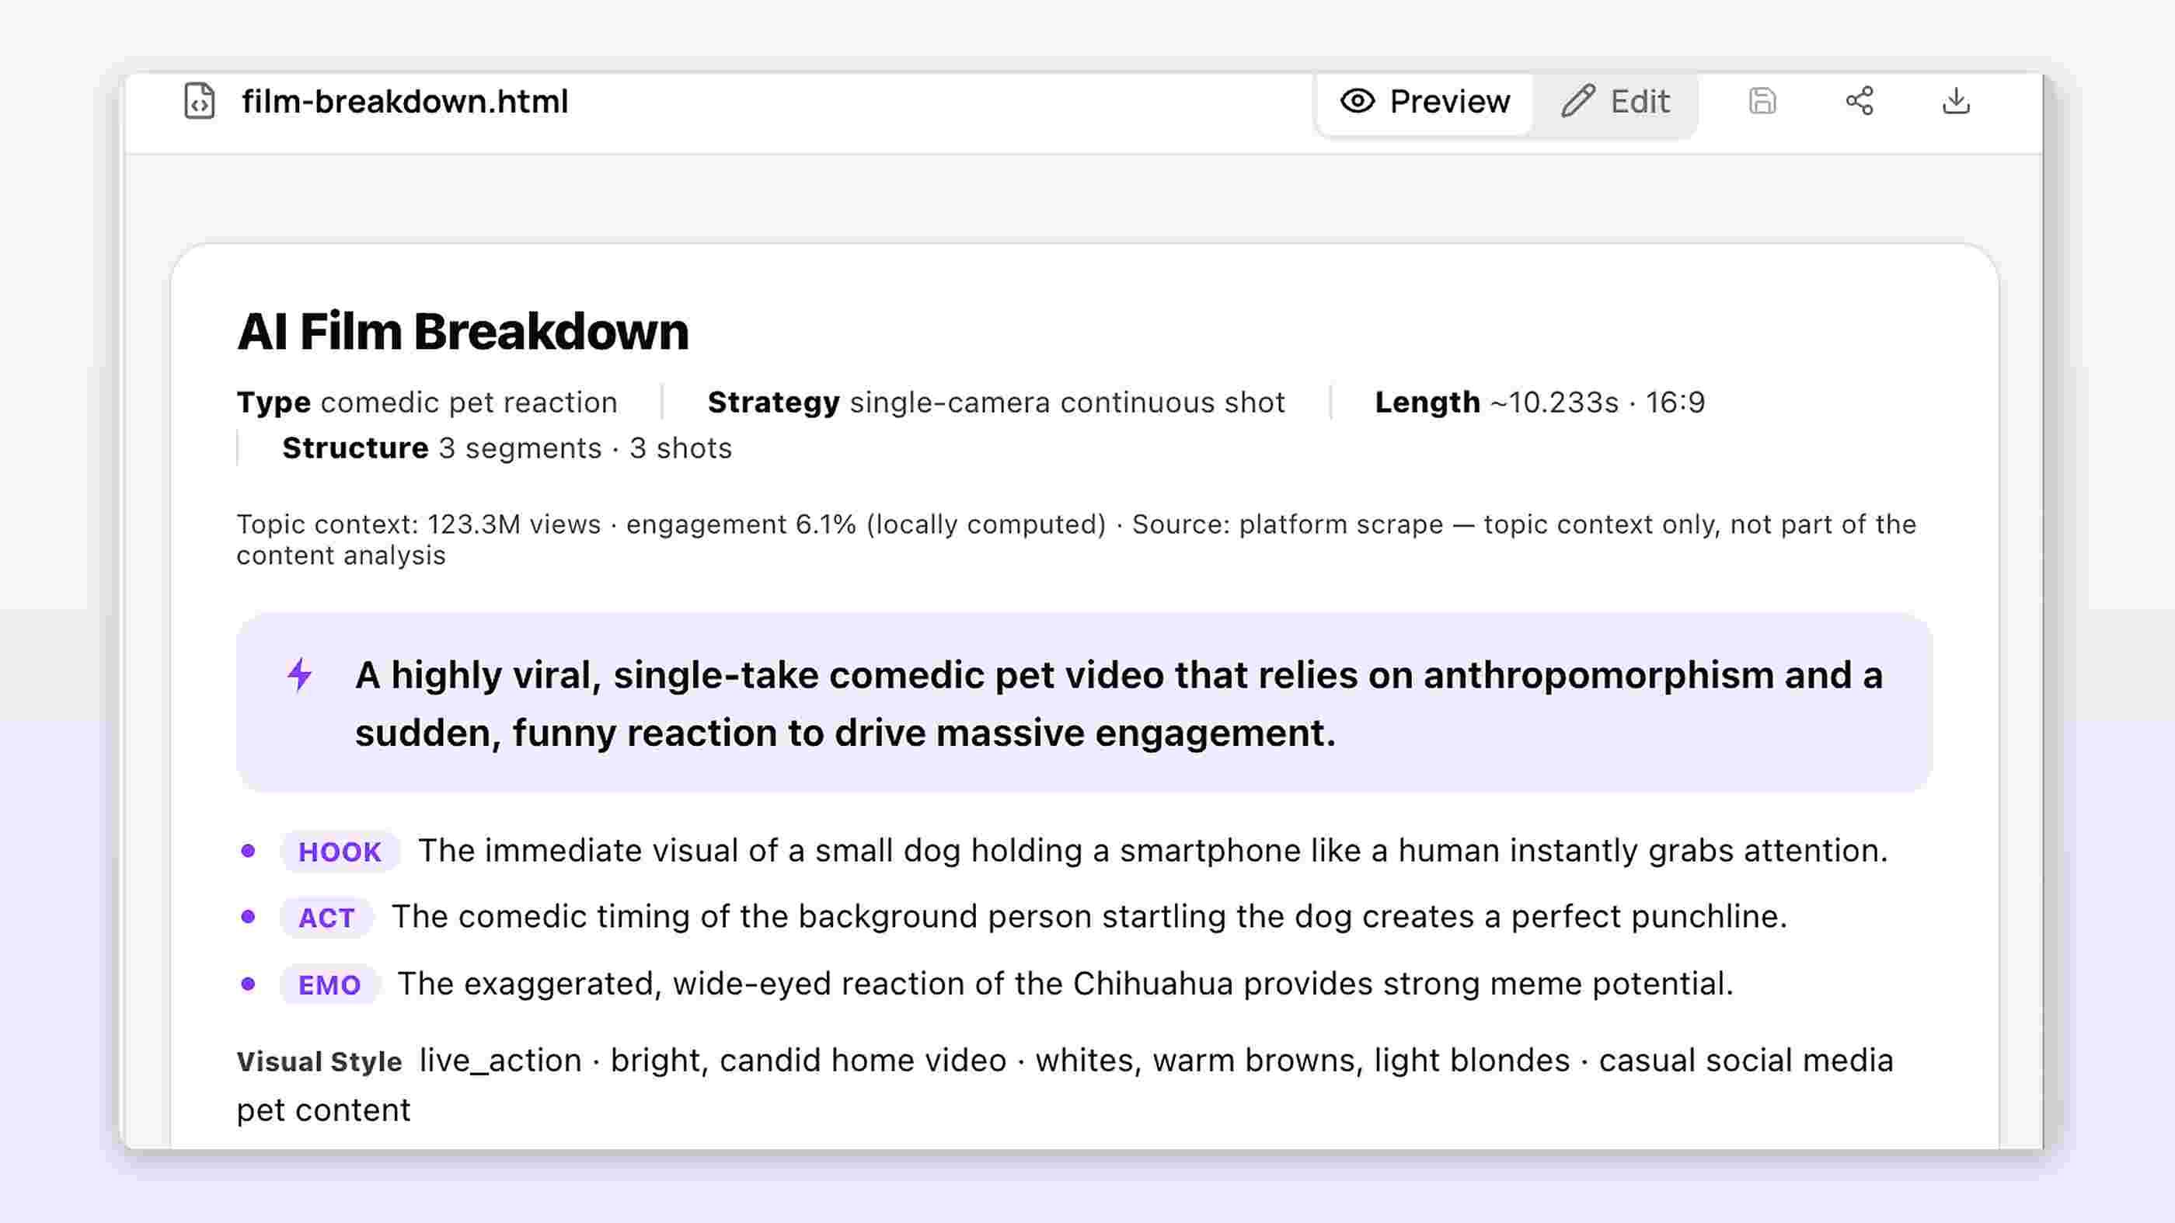This screenshot has height=1223, width=2175.
Task: Click the Visual Style label
Action: [x=319, y=1062]
